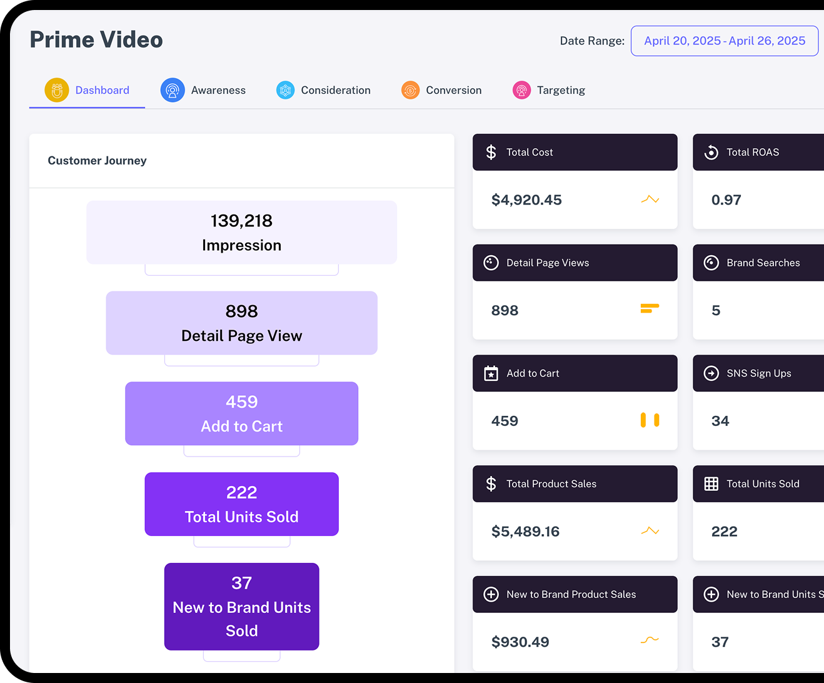Click the pink Targeting tab icon

(x=521, y=90)
